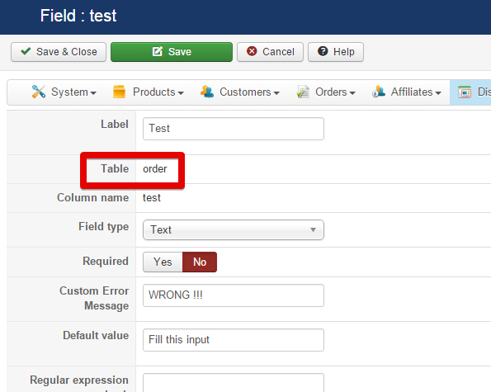
Task: Click the Save & Close button
Action: (x=59, y=52)
